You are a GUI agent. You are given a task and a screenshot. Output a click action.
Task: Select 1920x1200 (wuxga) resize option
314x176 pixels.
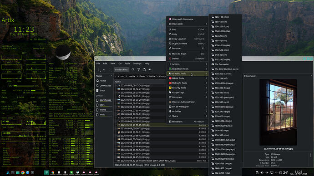click(x=225, y=159)
